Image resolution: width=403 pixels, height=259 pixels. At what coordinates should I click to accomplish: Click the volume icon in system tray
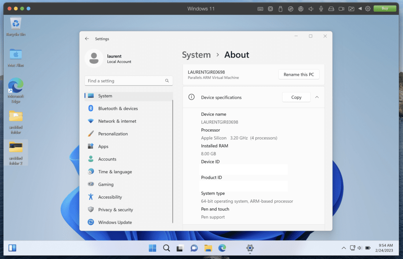(360, 248)
